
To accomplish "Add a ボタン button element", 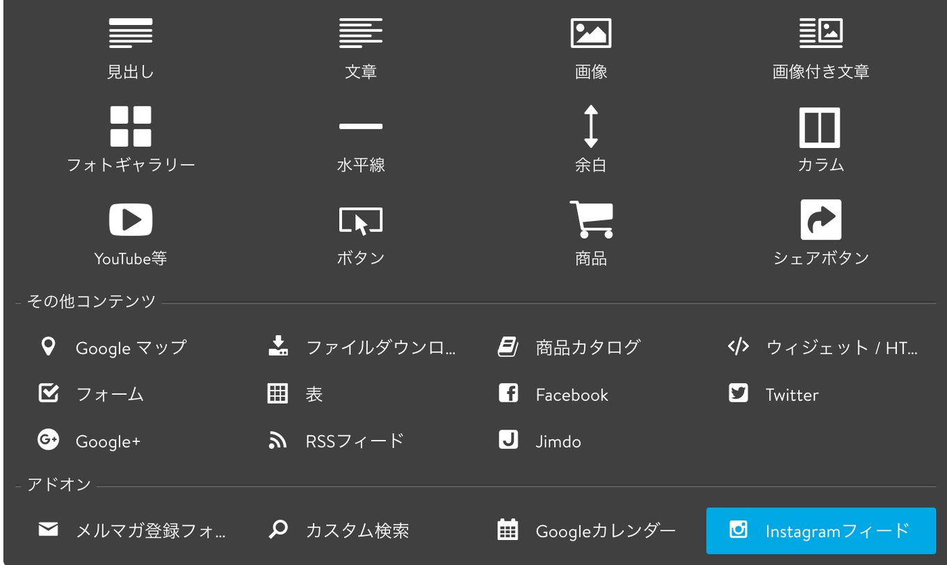I will (361, 233).
